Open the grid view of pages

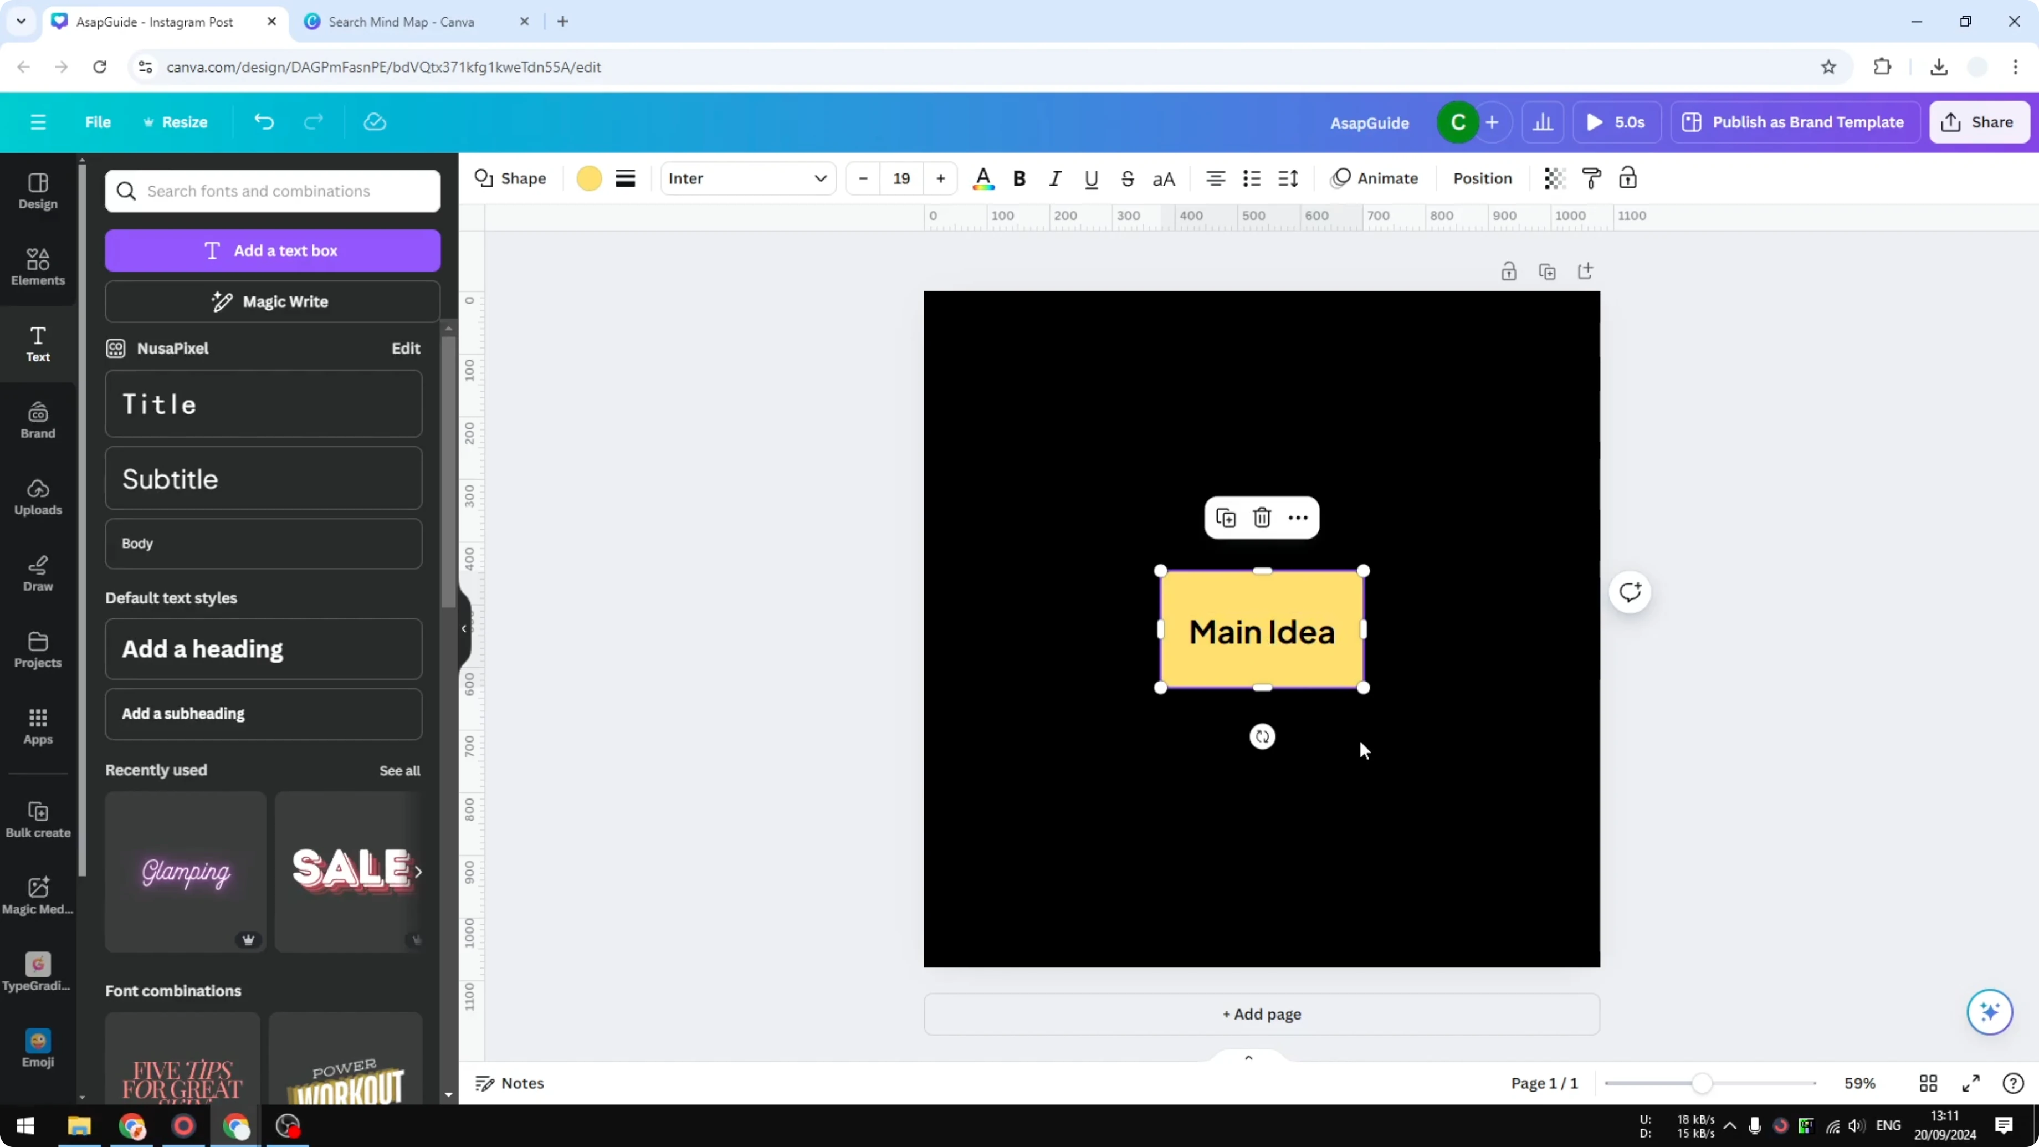1928,1083
